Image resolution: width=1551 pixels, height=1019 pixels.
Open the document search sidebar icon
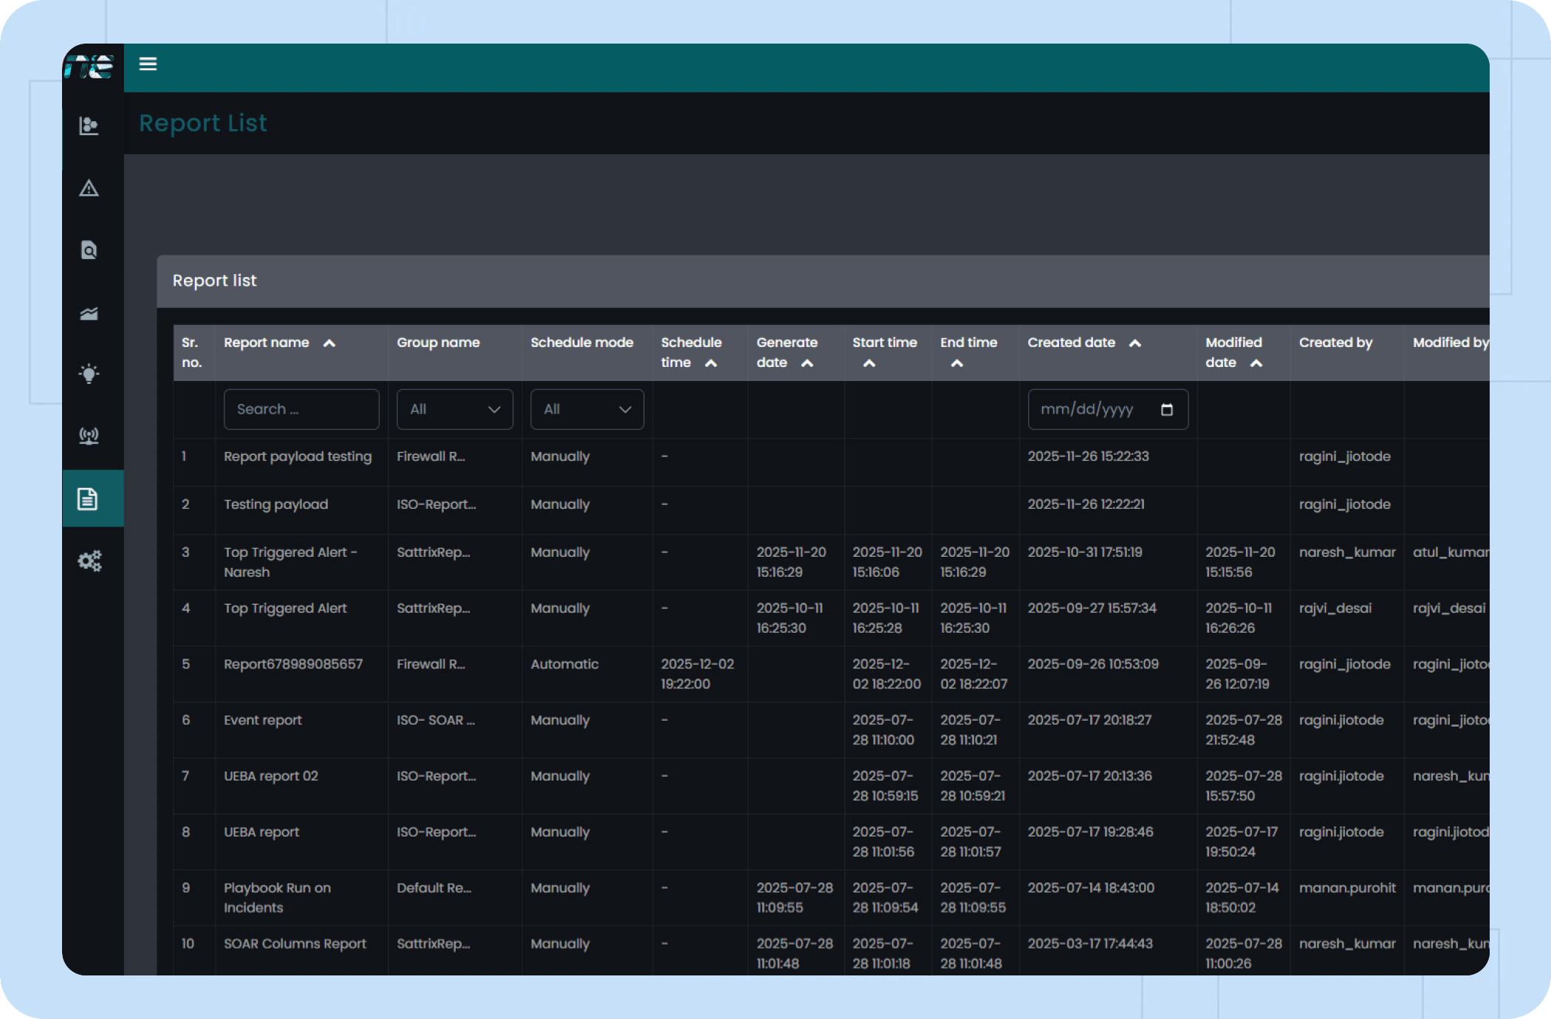point(89,250)
